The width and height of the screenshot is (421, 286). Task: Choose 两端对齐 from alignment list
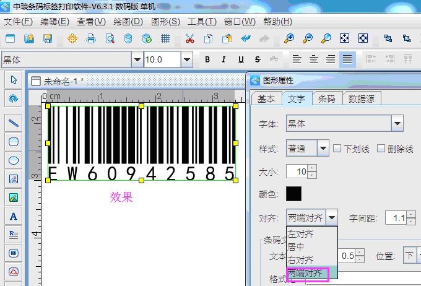[311, 273]
